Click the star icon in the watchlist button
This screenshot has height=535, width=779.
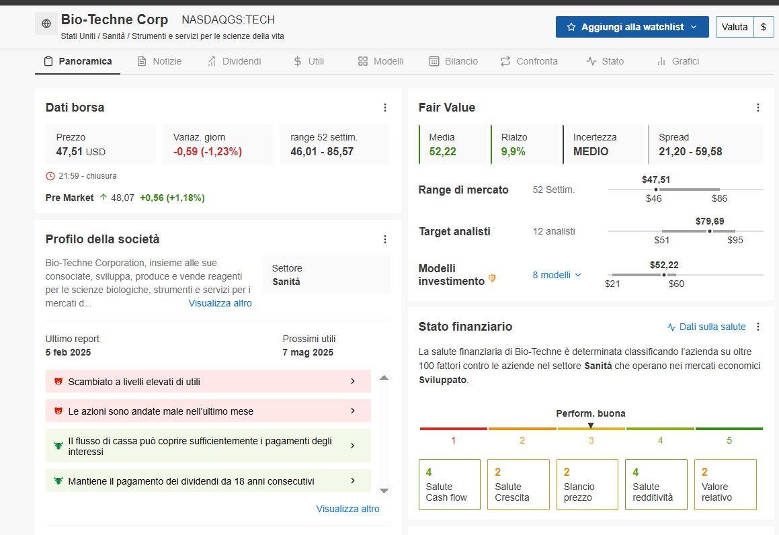(571, 27)
